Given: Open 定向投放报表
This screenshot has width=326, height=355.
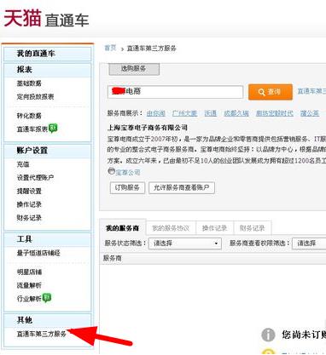Looking at the screenshot, I should point(35,97).
